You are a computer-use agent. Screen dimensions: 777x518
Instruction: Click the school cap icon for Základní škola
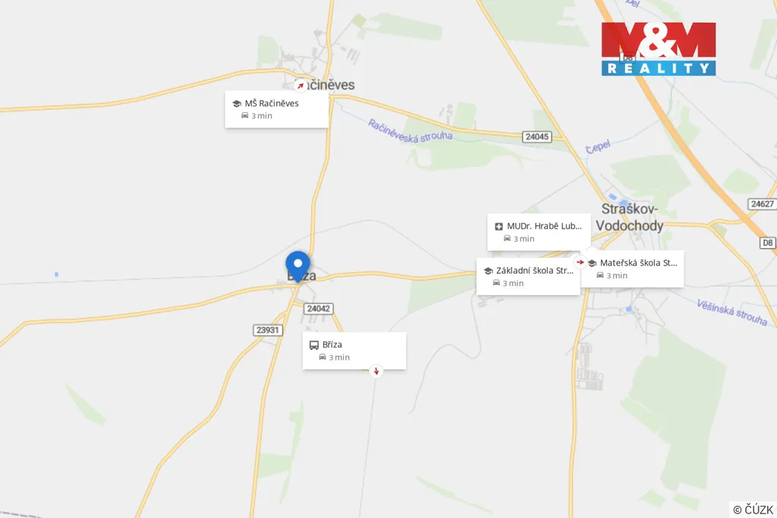point(488,271)
